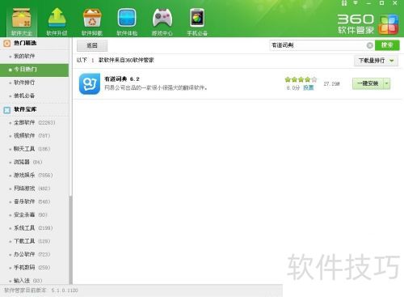Screen dimensions: 404x297
Task: Open the skin icon in the title bar
Action: pyautogui.click(x=344, y=3)
